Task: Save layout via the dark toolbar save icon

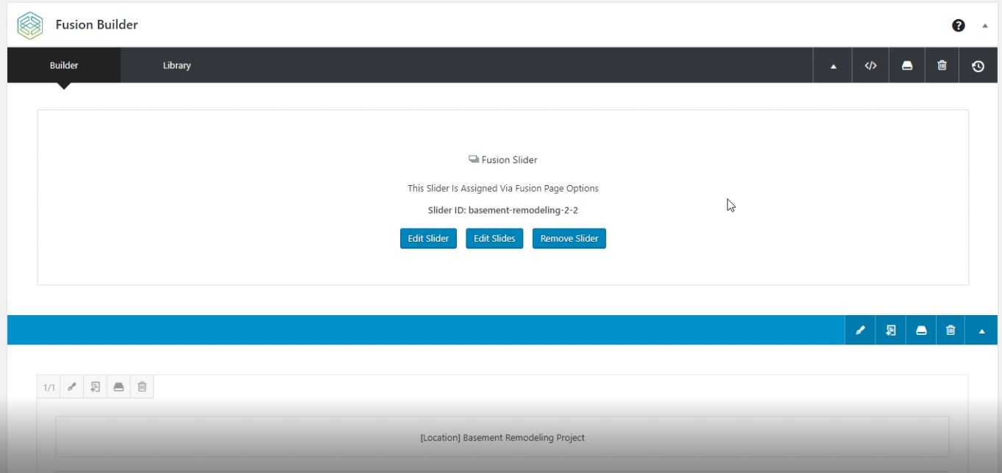Action: pyautogui.click(x=906, y=65)
